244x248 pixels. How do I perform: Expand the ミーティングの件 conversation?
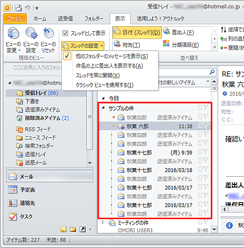(103, 222)
